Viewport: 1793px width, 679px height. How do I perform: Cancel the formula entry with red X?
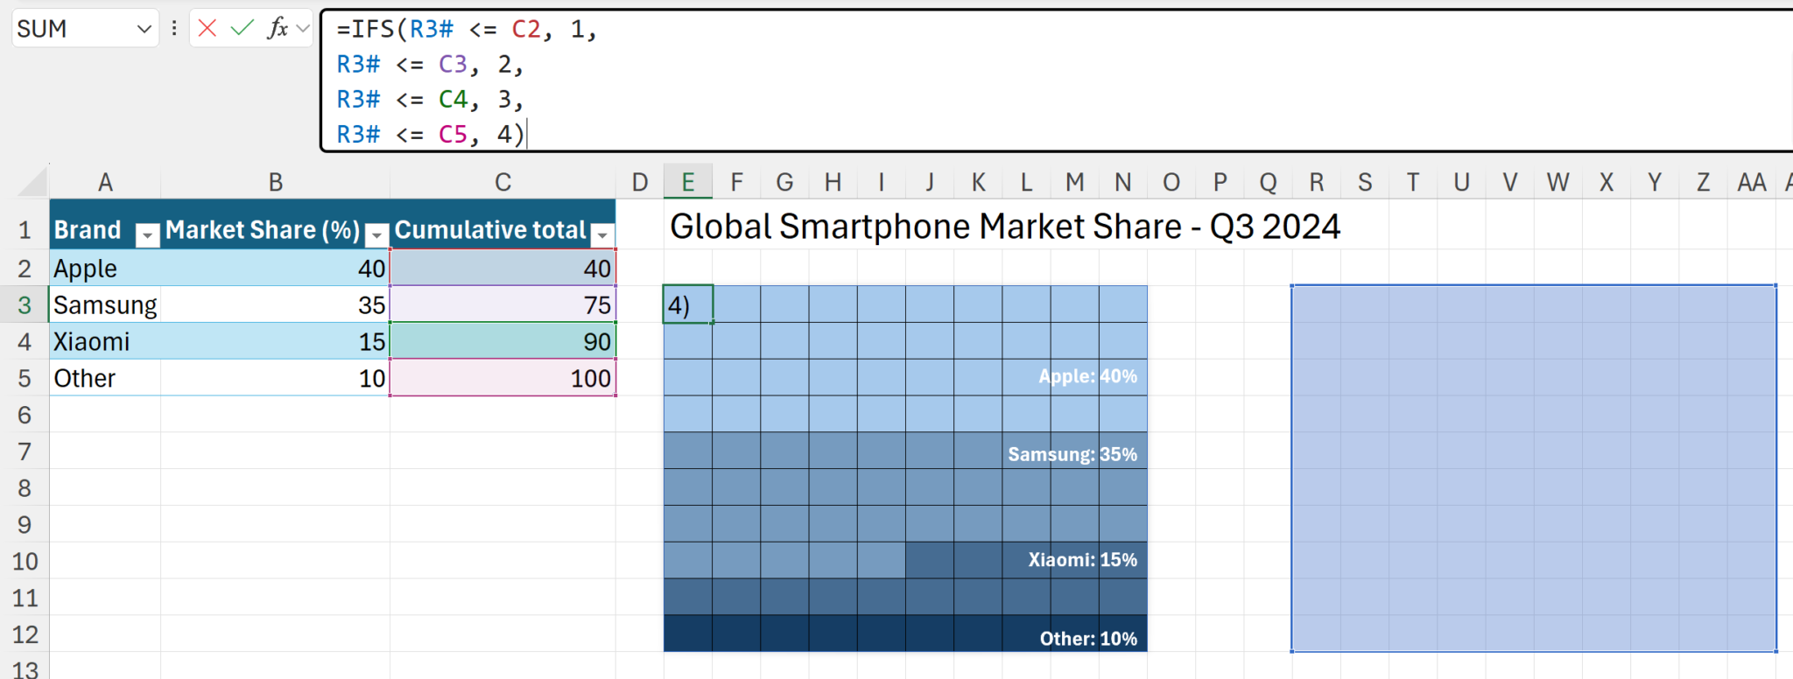[207, 29]
